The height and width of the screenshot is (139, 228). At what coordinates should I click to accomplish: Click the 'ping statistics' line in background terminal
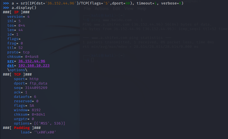point(127,38)
